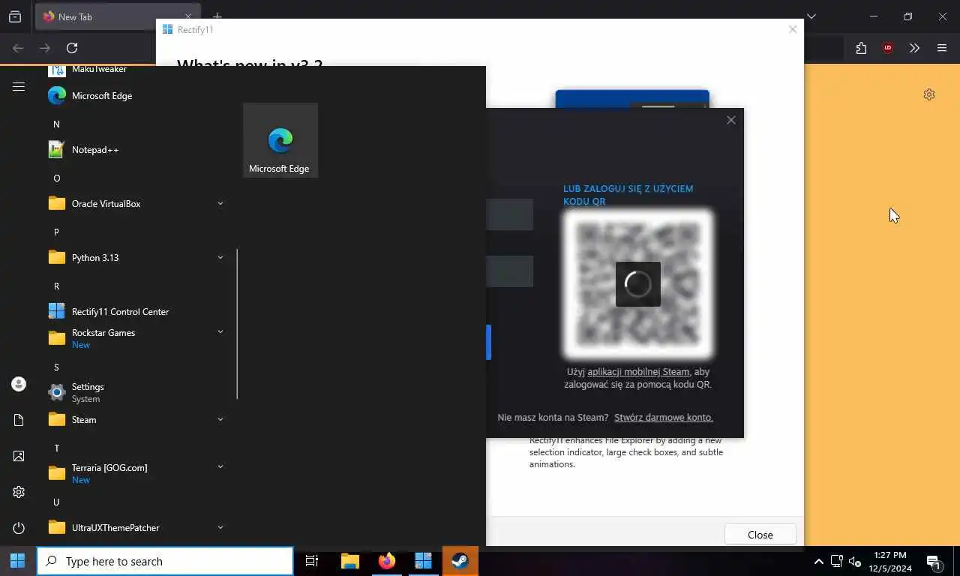Click 'Stwórz darmowe konto' link
Image resolution: width=960 pixels, height=576 pixels.
pyautogui.click(x=664, y=418)
